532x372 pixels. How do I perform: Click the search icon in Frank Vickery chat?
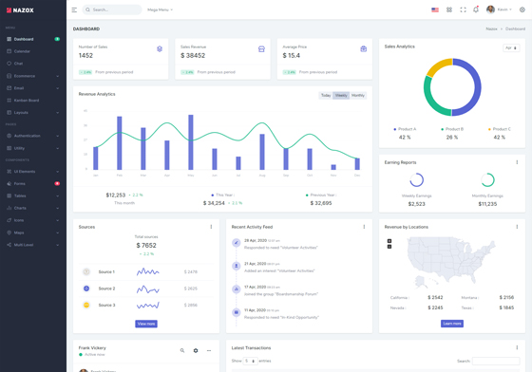pyautogui.click(x=182, y=350)
